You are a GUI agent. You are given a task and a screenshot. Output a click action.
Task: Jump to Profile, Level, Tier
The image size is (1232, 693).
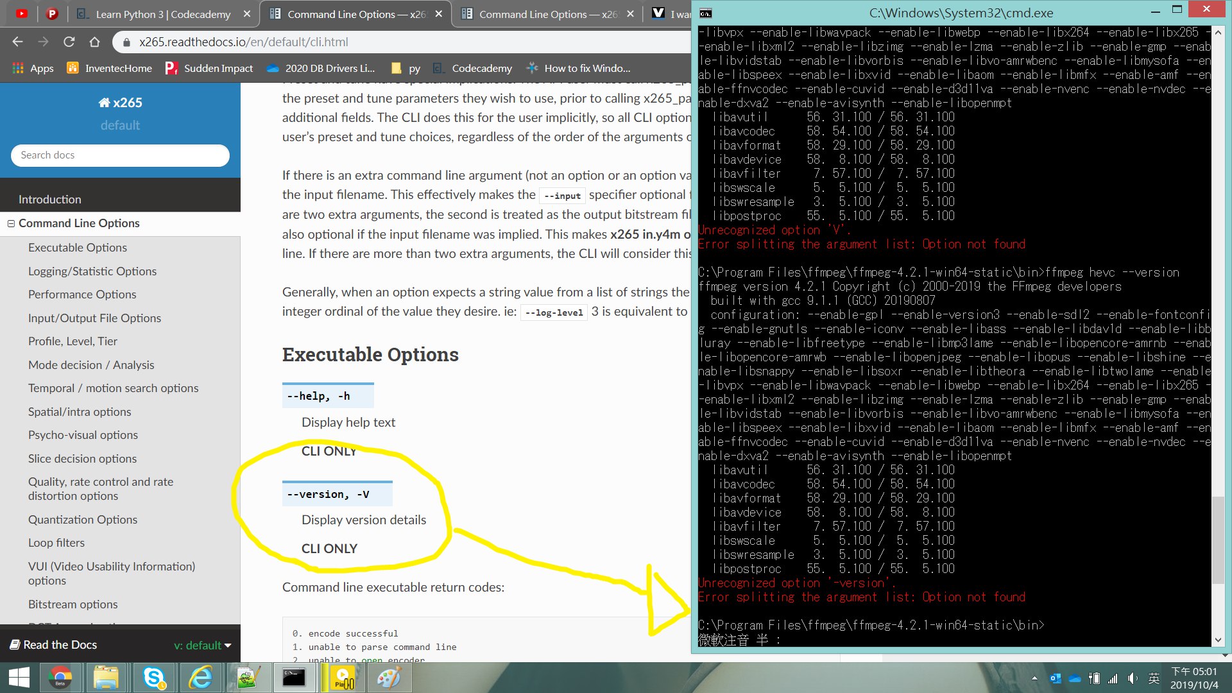pyautogui.click(x=73, y=341)
